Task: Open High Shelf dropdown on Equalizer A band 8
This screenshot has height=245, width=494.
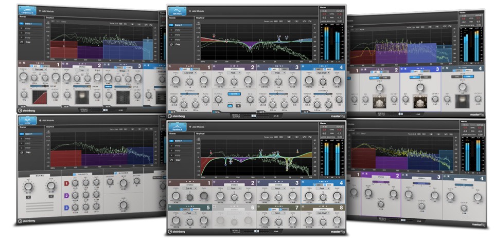Action: (323, 213)
